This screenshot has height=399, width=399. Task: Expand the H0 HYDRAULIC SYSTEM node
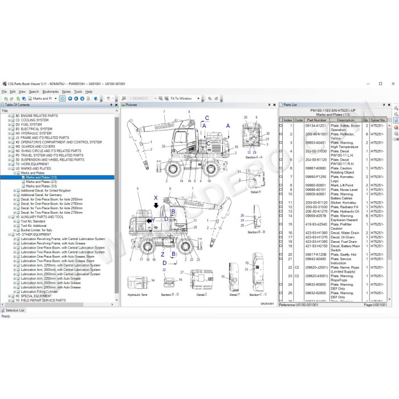click(x=9, y=133)
